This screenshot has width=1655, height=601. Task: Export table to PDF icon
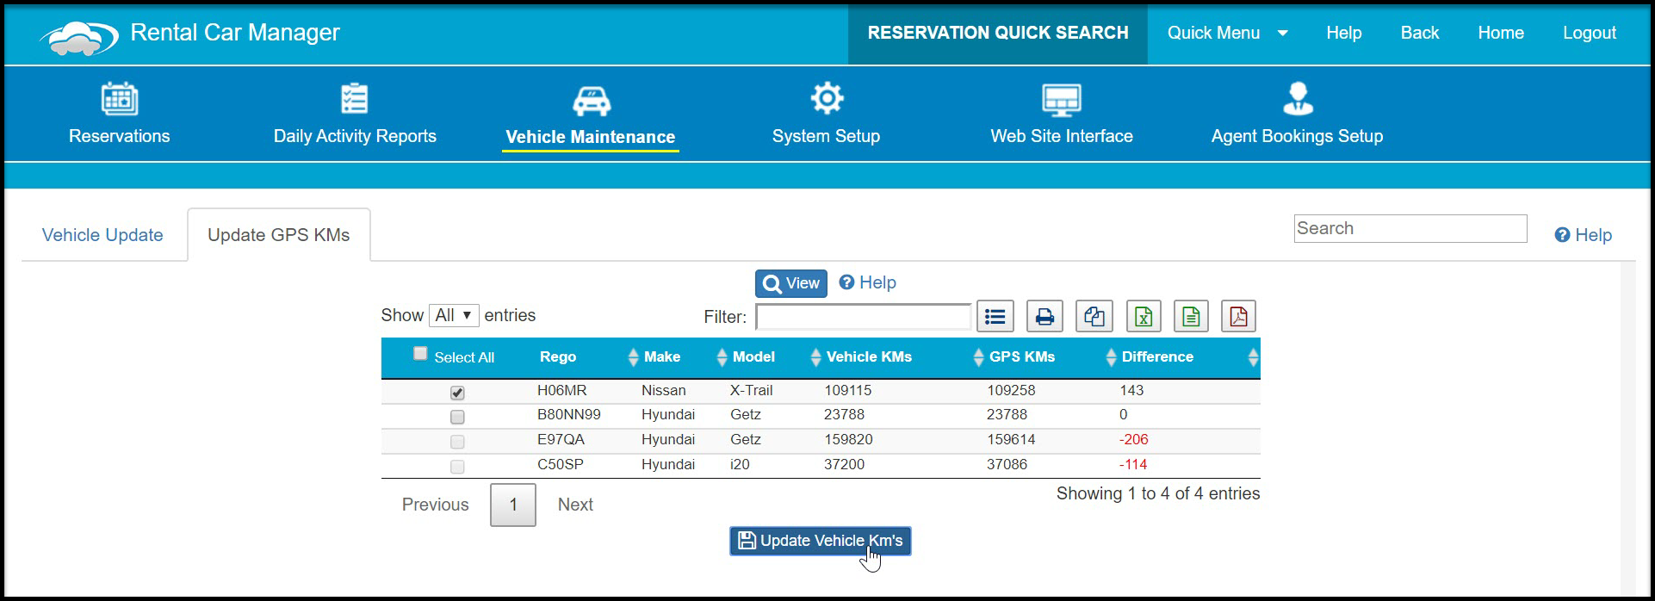(x=1238, y=317)
